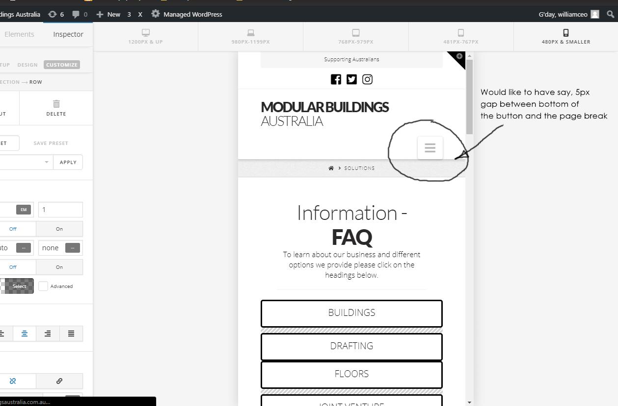Click the search icon in admin bar
The width and height of the screenshot is (618, 406).
(x=611, y=14)
